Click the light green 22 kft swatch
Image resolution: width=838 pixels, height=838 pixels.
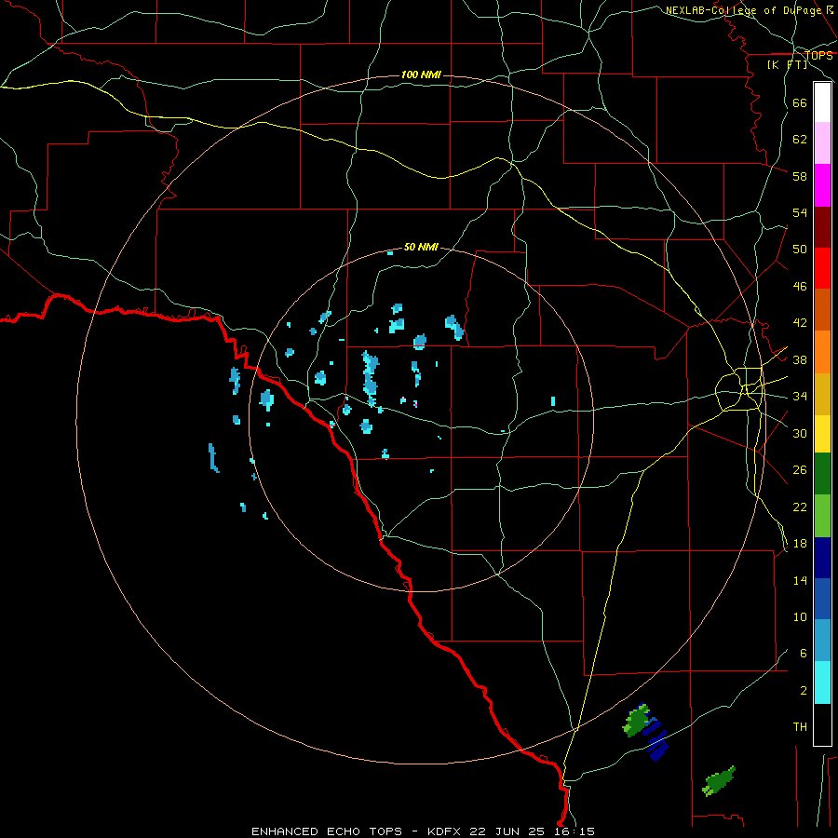(x=822, y=516)
